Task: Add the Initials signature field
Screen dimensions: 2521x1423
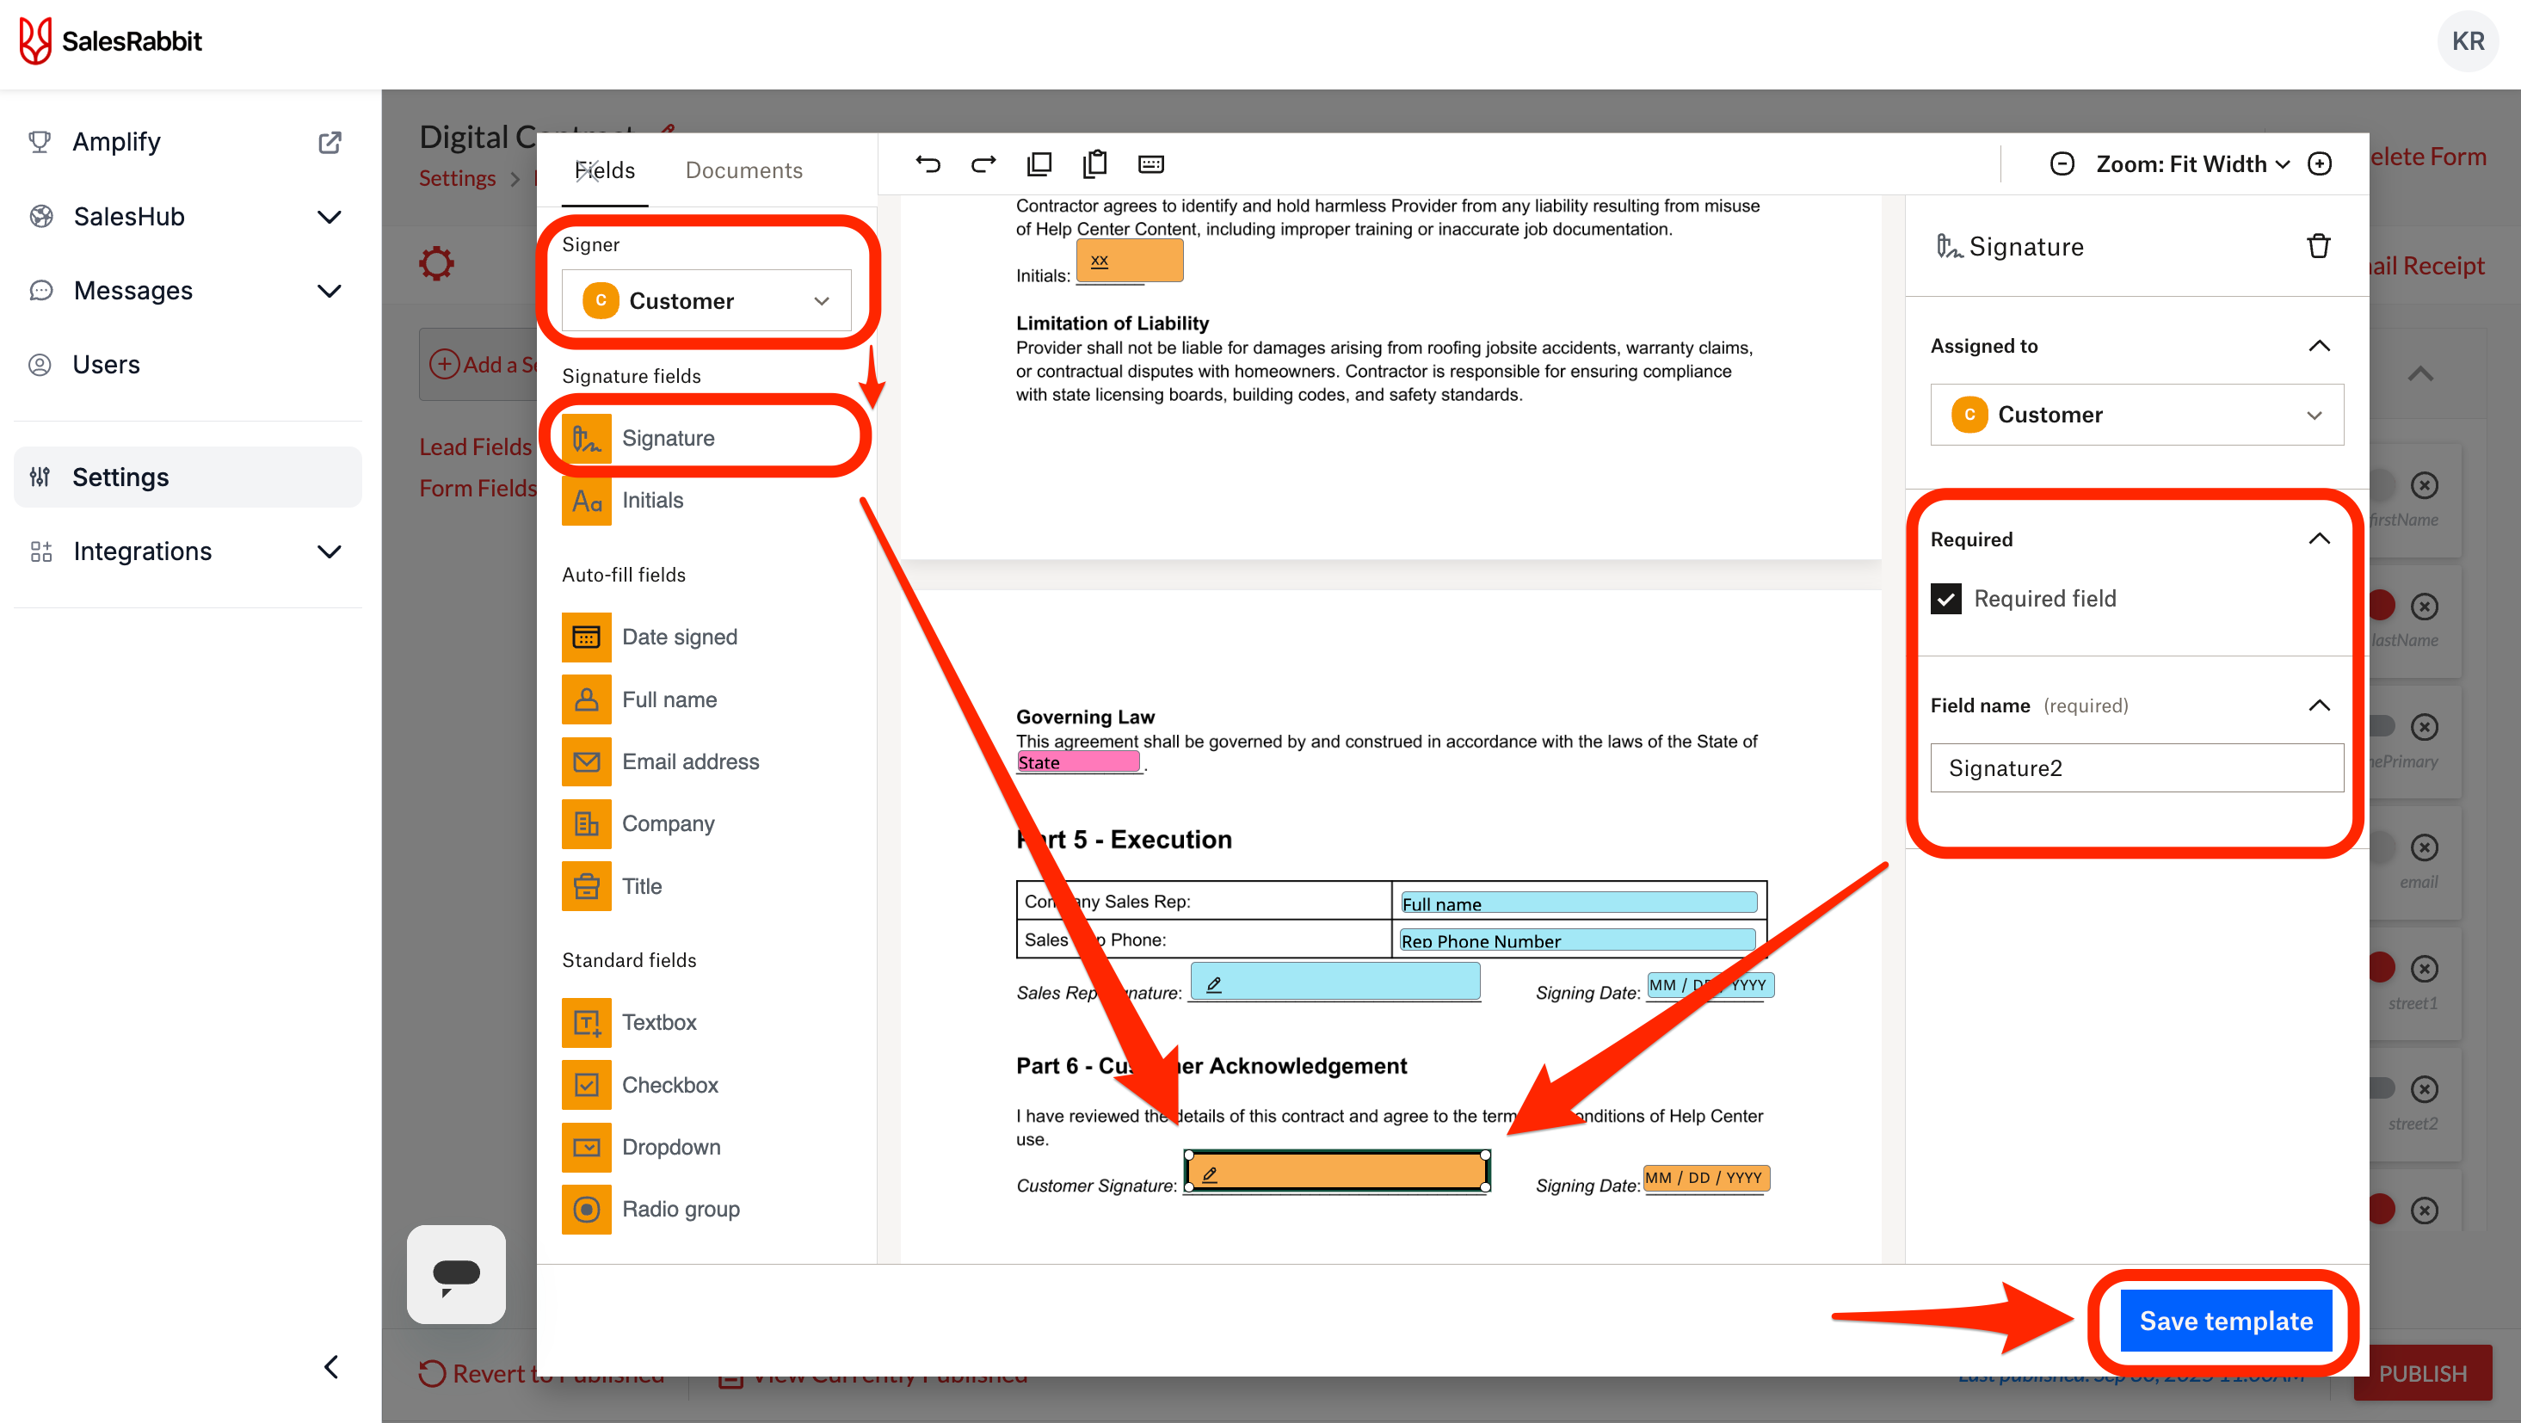Action: pyautogui.click(x=652, y=500)
